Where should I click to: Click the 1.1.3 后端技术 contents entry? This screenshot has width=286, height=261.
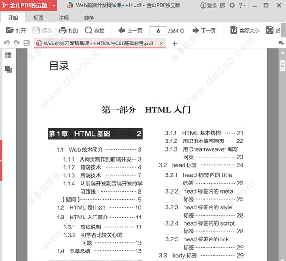click(102, 175)
